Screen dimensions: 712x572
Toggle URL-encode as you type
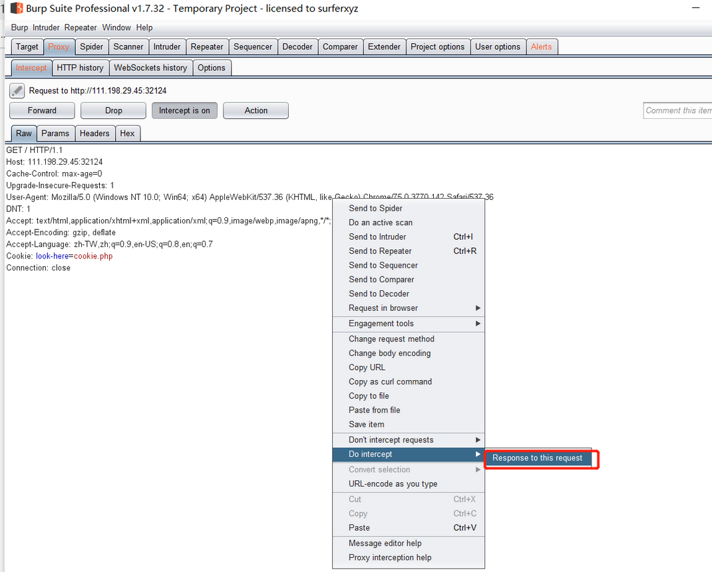pos(408,484)
